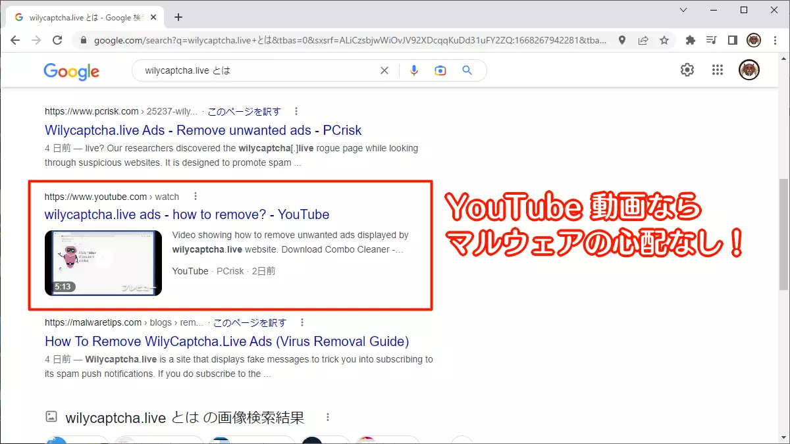Bookmark this page with the star icon
The height and width of the screenshot is (444, 790).
coord(664,40)
